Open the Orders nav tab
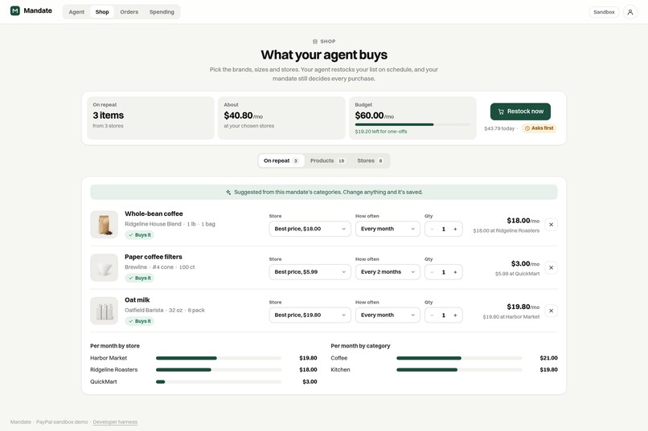The width and height of the screenshot is (648, 431). tap(129, 12)
